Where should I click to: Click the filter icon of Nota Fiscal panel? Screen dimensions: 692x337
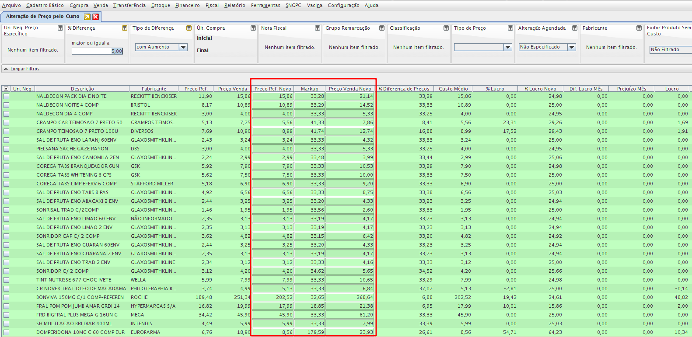point(318,28)
